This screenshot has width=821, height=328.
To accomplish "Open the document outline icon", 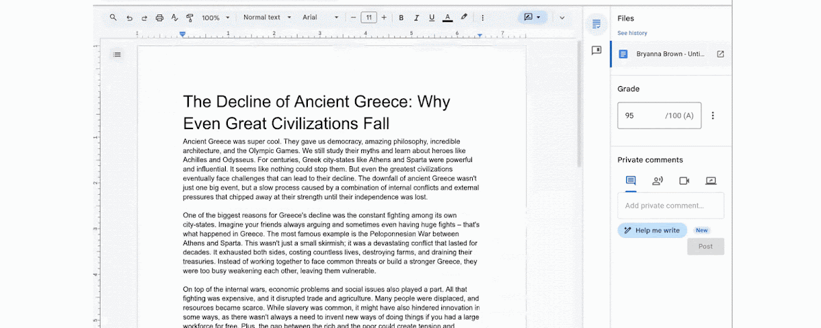I will point(117,54).
